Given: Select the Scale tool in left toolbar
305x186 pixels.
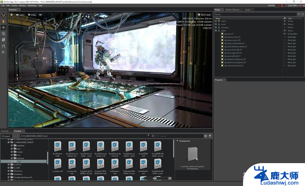Looking at the screenshot, I should [3, 40].
